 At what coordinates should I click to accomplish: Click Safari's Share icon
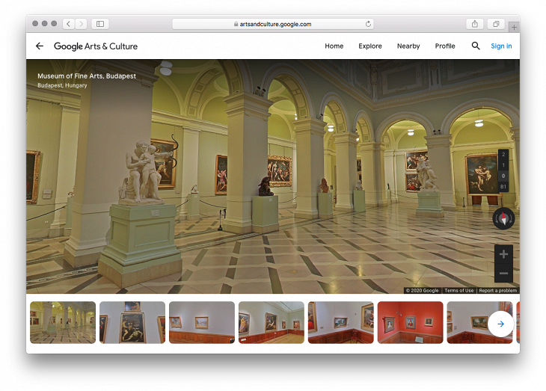[x=474, y=24]
